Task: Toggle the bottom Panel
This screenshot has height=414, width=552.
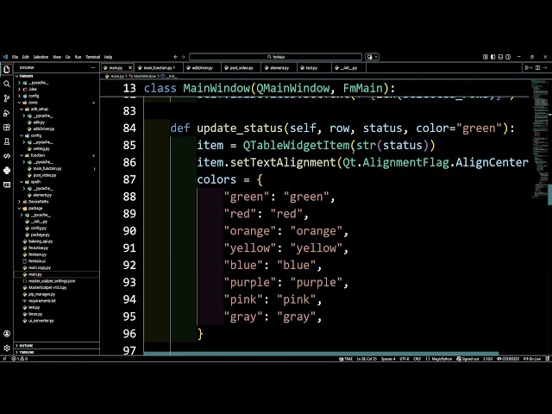Action: (500, 57)
